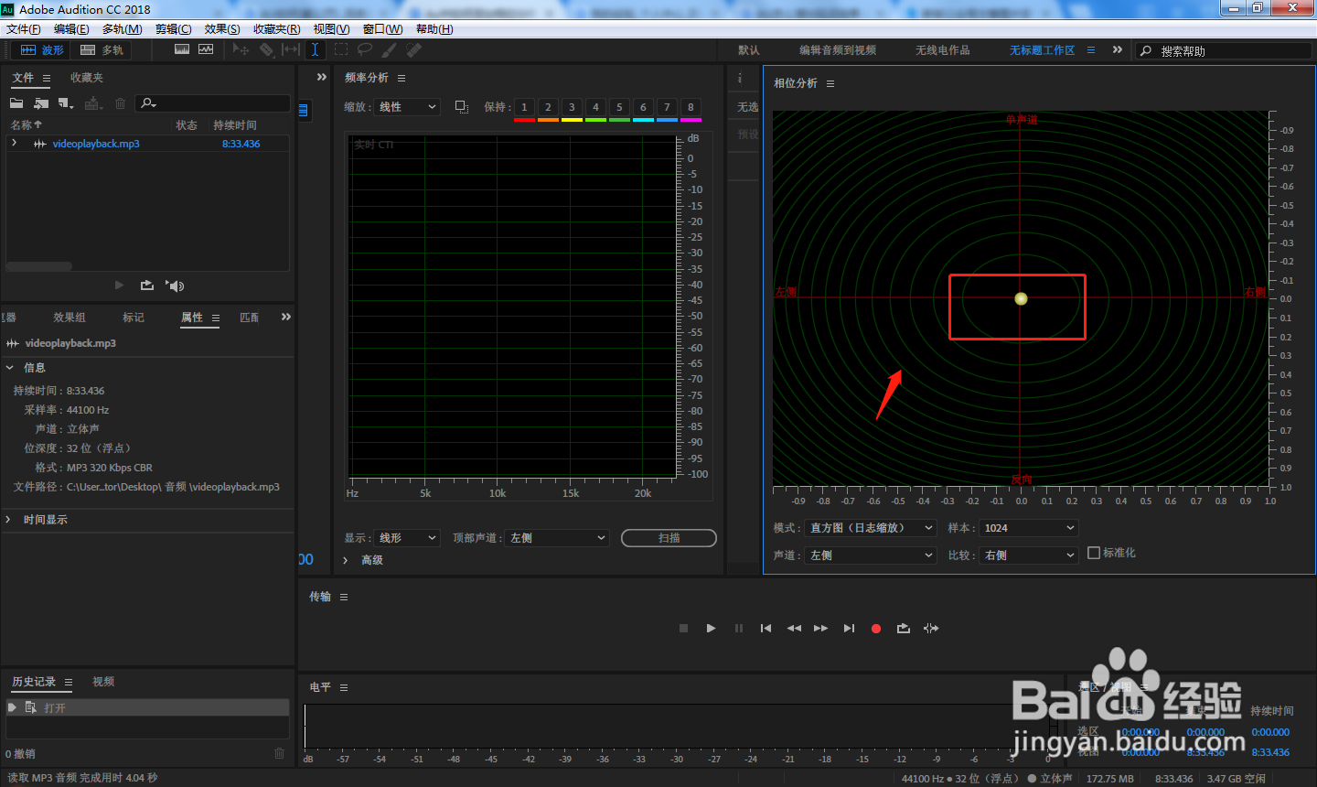Collapse the 信息 (Information) section
This screenshot has width=1317, height=787.
pos(10,368)
